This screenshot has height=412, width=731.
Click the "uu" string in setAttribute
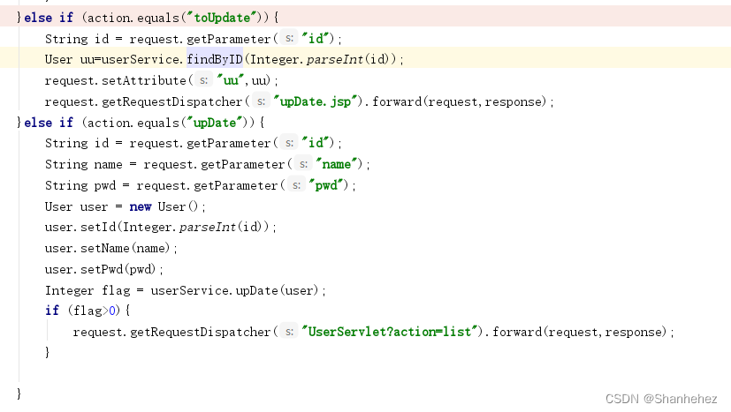[x=231, y=80]
